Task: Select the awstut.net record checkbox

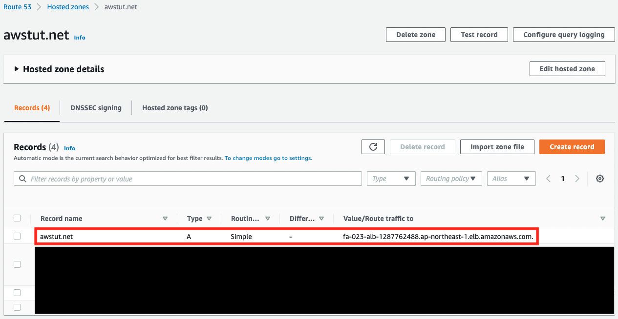Action: (17, 236)
